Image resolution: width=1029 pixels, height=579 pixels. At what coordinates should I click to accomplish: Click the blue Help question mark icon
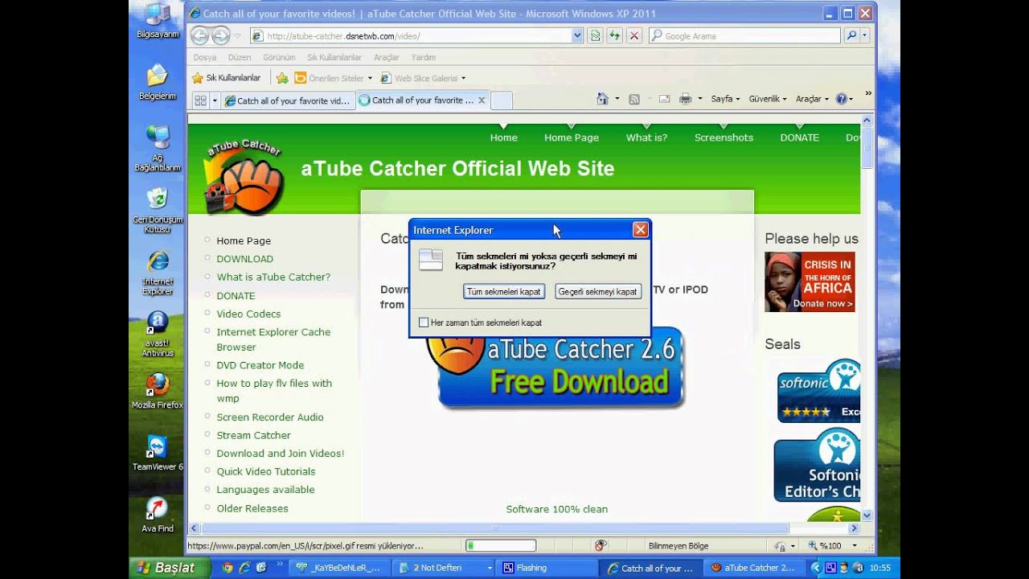(x=841, y=99)
